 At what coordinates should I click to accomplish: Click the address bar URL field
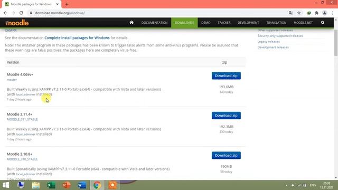[x=157, y=13]
